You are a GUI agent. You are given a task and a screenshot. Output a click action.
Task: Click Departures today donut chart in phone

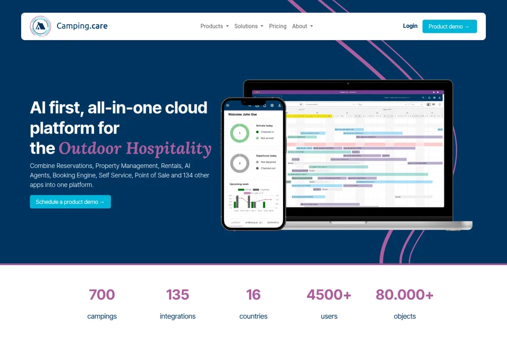click(x=240, y=163)
